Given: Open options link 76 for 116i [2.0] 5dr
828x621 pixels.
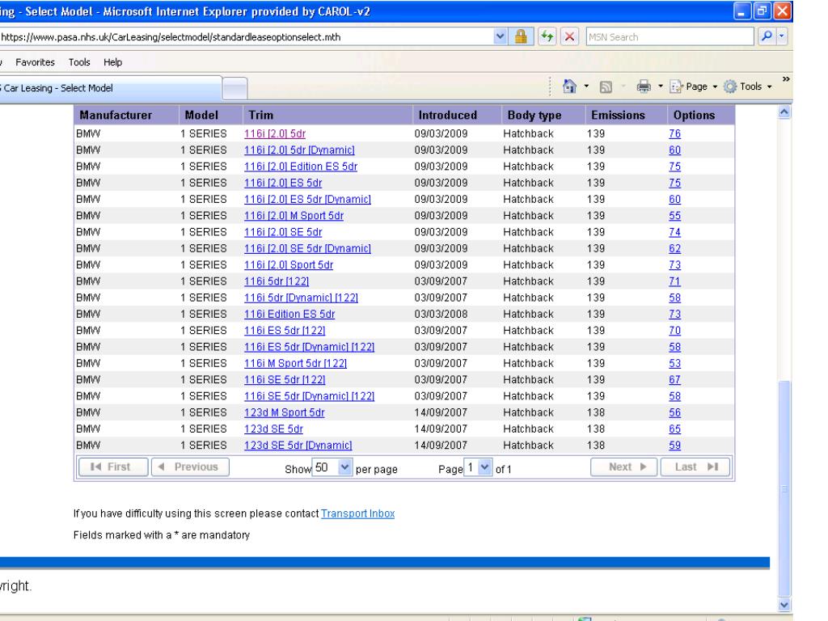Looking at the screenshot, I should click(675, 133).
